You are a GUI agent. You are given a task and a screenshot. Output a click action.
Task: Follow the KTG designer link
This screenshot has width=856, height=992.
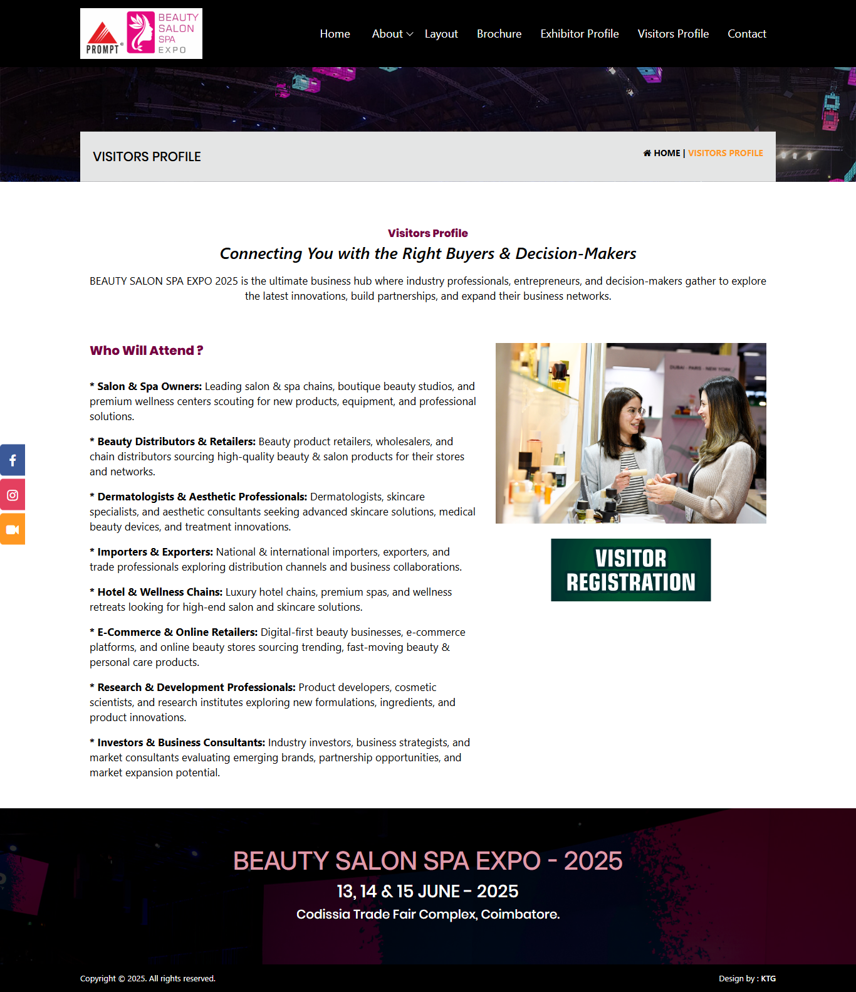click(x=768, y=978)
